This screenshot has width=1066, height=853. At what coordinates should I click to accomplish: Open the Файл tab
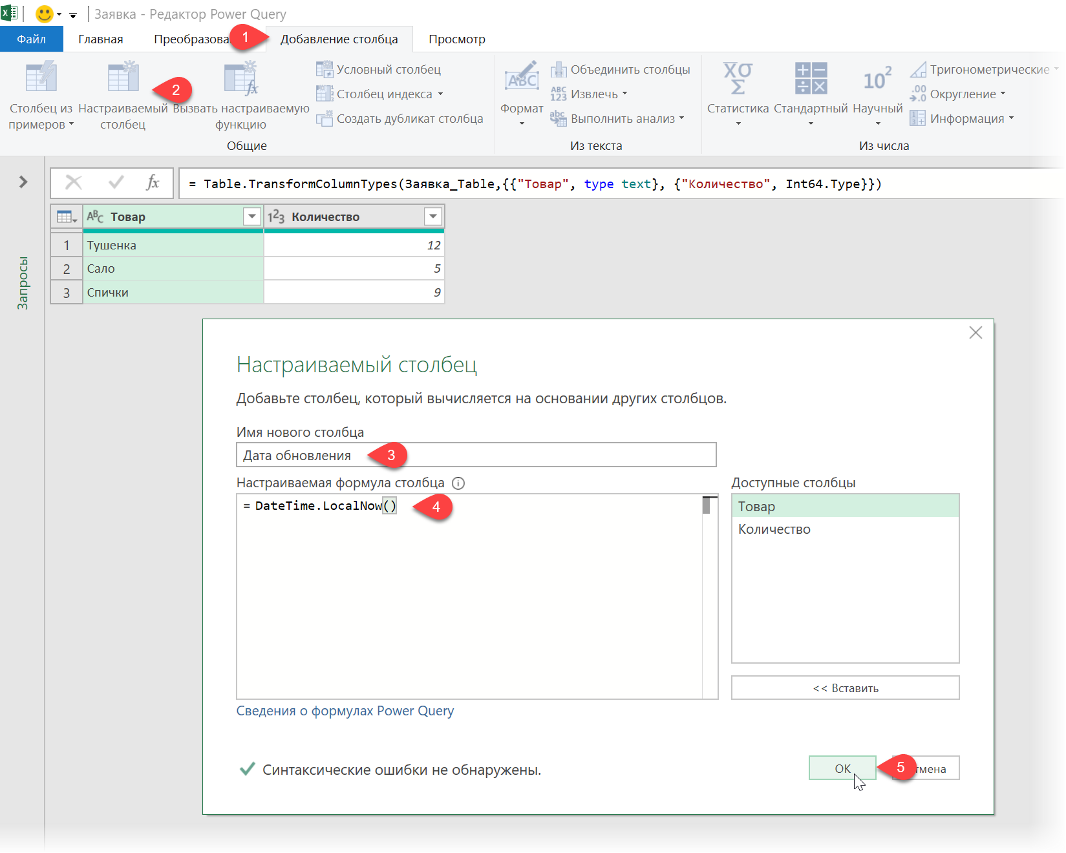point(31,39)
